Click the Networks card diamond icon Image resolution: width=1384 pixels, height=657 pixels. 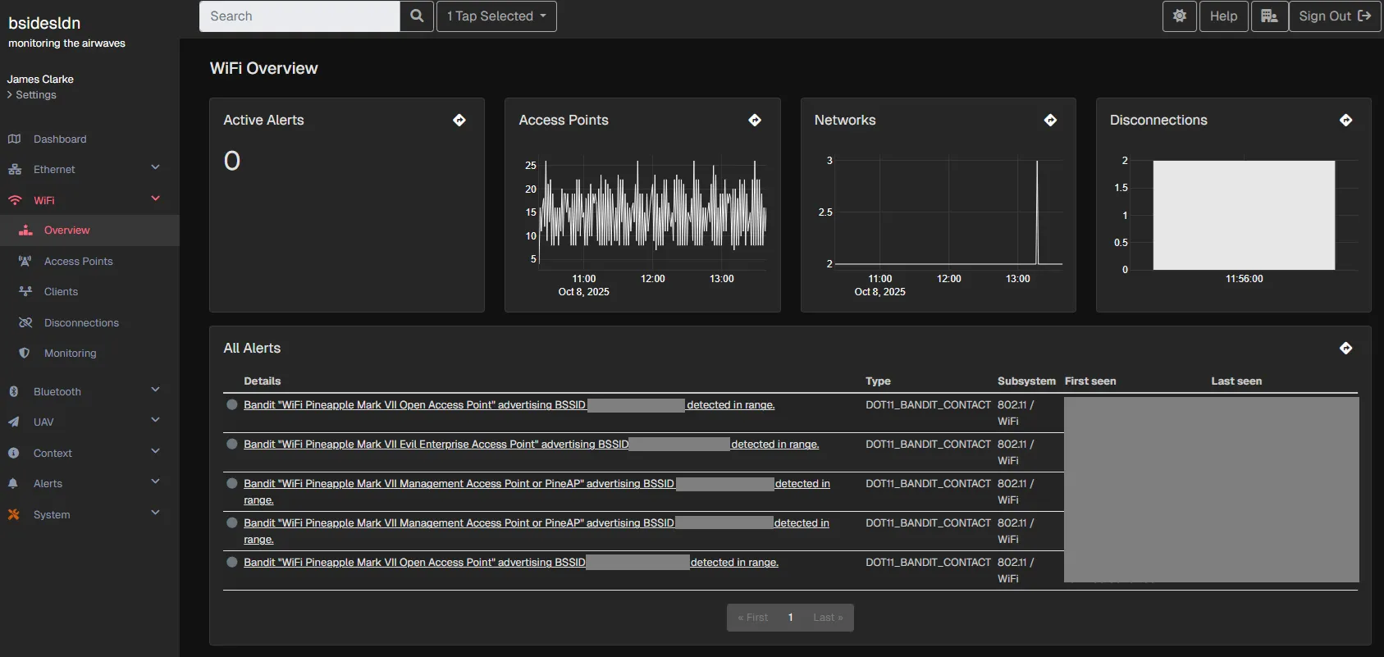point(1050,121)
